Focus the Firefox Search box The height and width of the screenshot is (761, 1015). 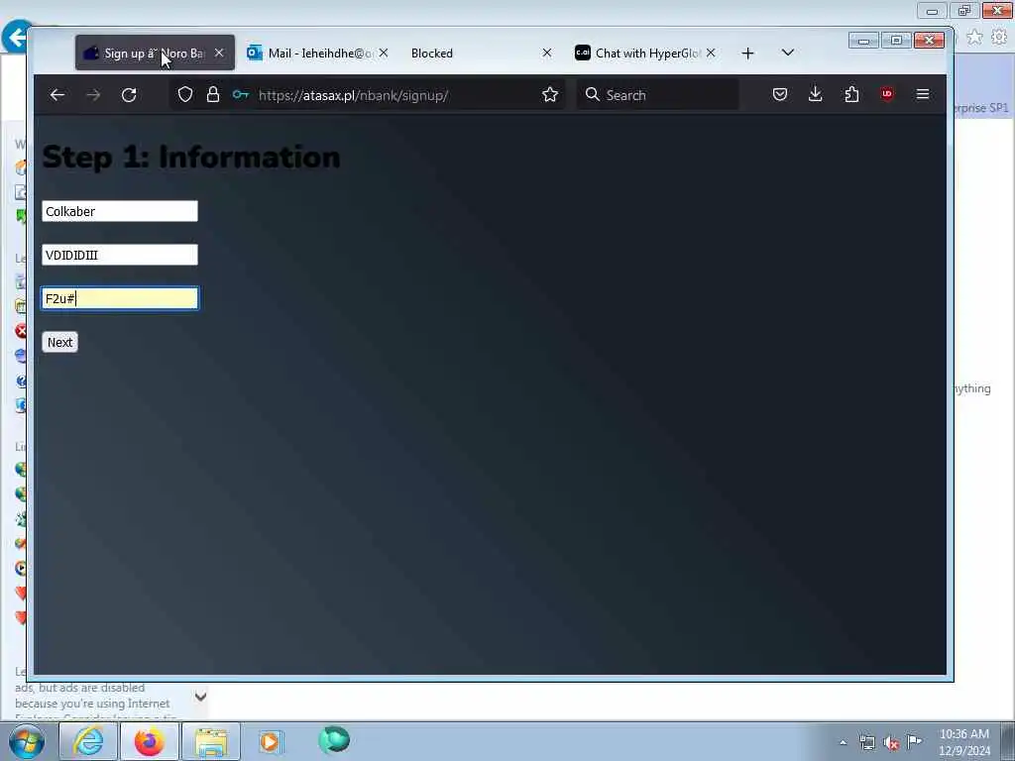(x=658, y=95)
